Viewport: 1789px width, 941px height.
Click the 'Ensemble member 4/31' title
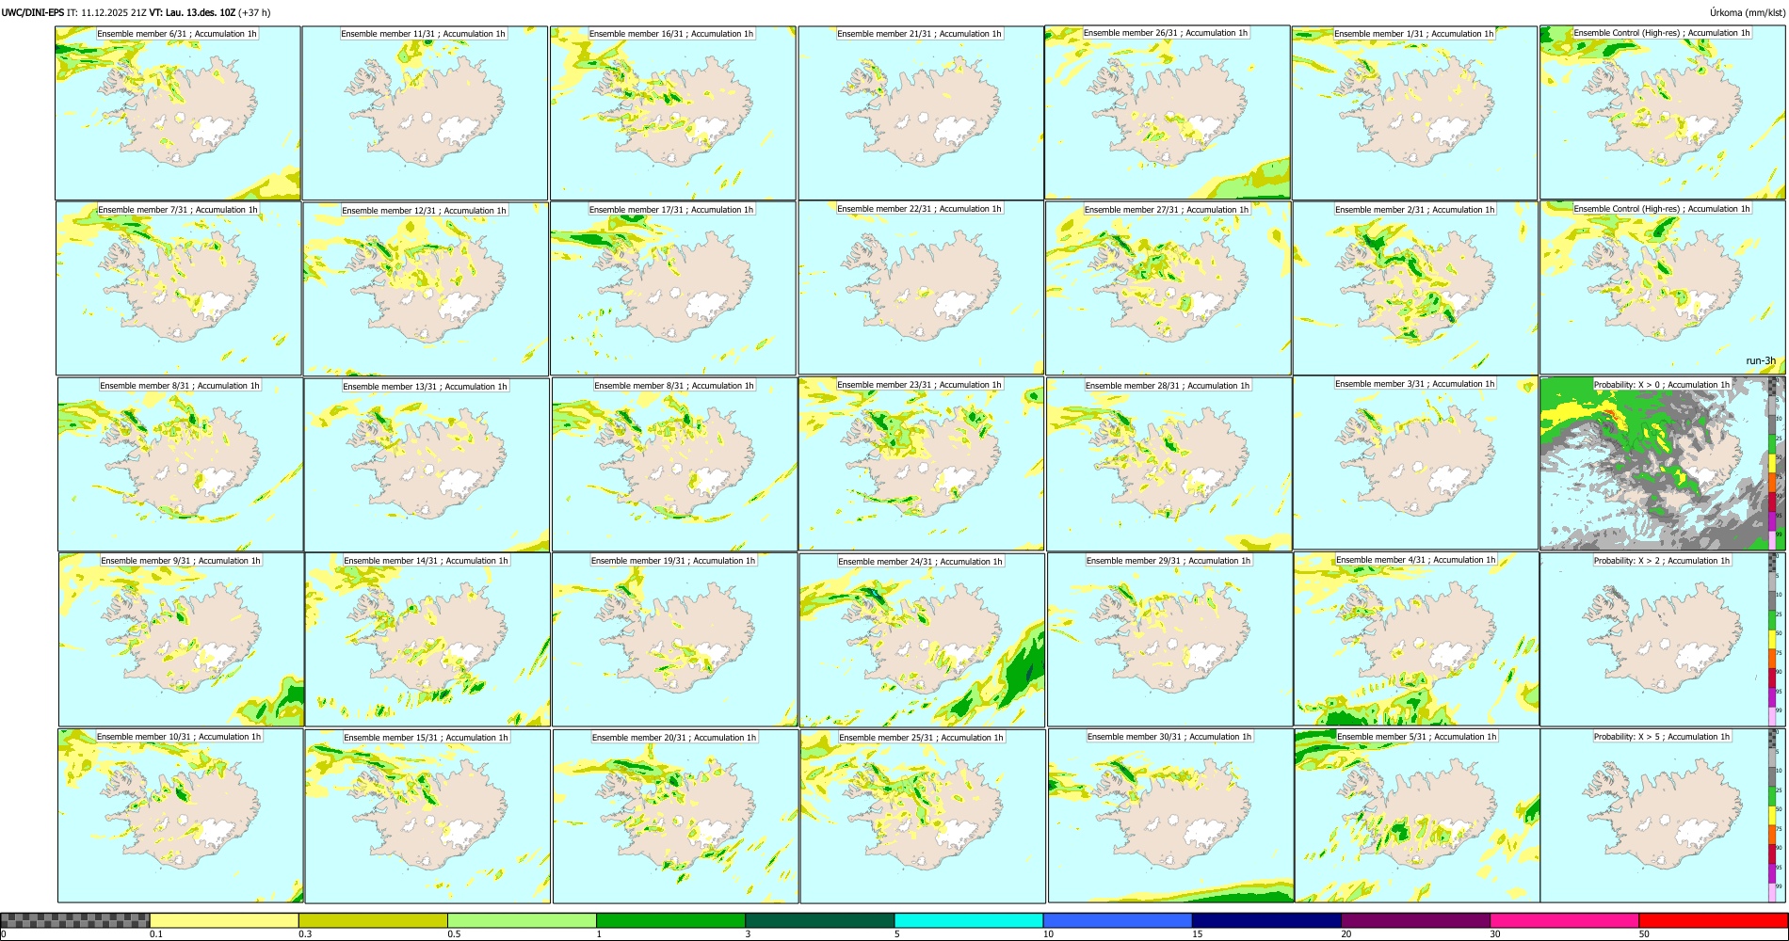point(1381,560)
